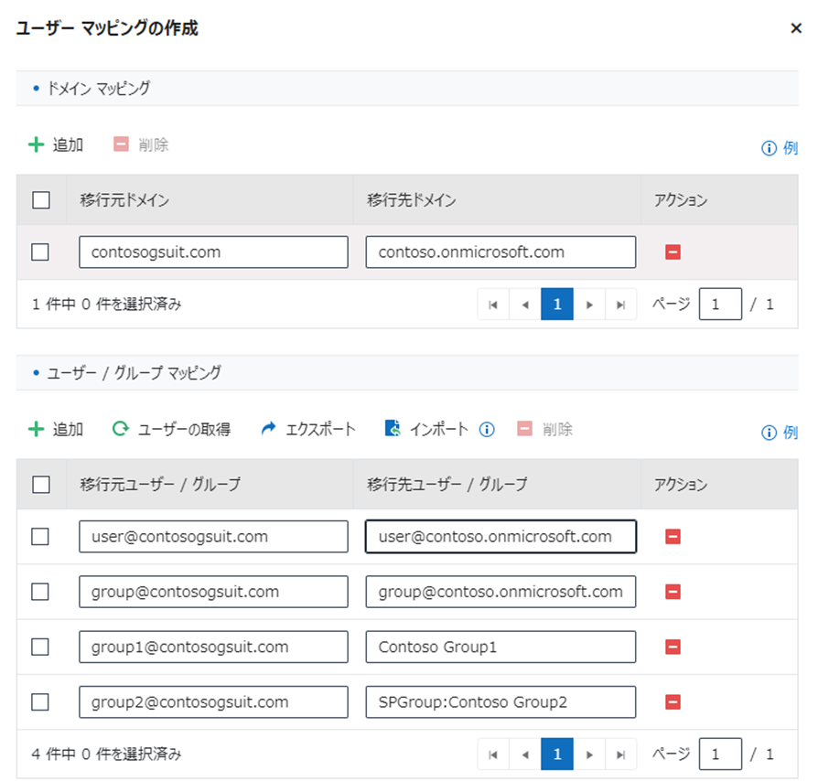This screenshot has width=818, height=781.
Task: Check the contosogsuit.com domain row
Action: 40,251
